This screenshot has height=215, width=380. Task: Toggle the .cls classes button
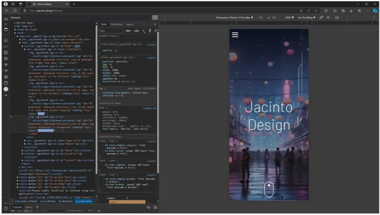point(137,31)
